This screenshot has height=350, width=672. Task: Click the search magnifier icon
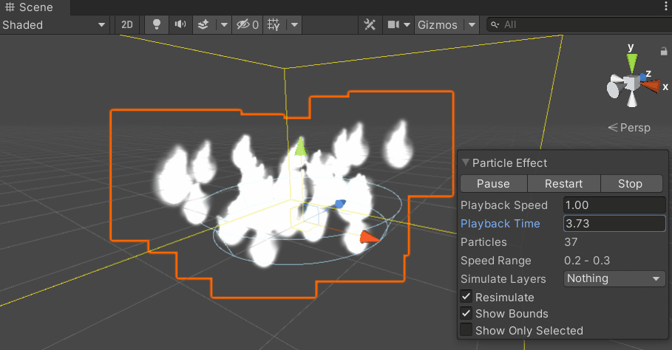495,25
